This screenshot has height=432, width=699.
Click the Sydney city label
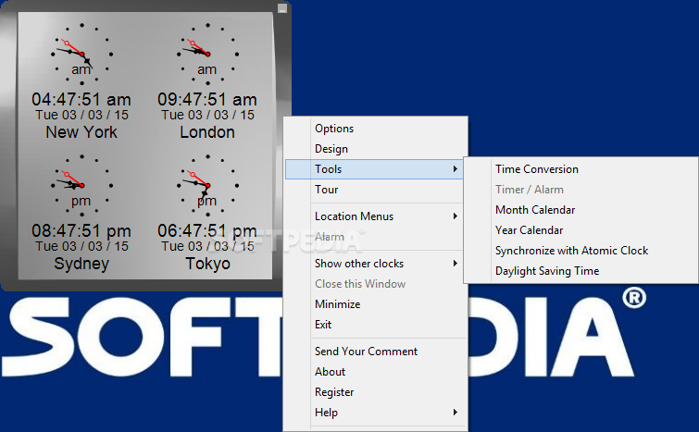[81, 264]
